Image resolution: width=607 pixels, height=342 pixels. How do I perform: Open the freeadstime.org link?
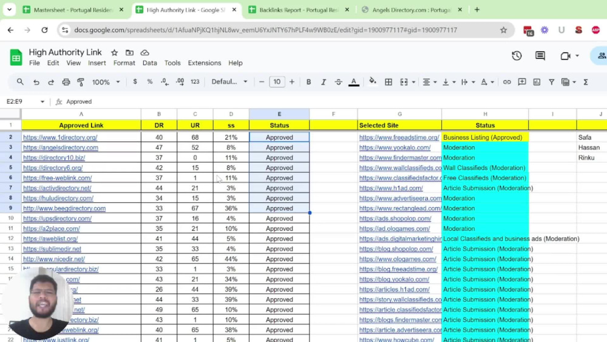[399, 137]
